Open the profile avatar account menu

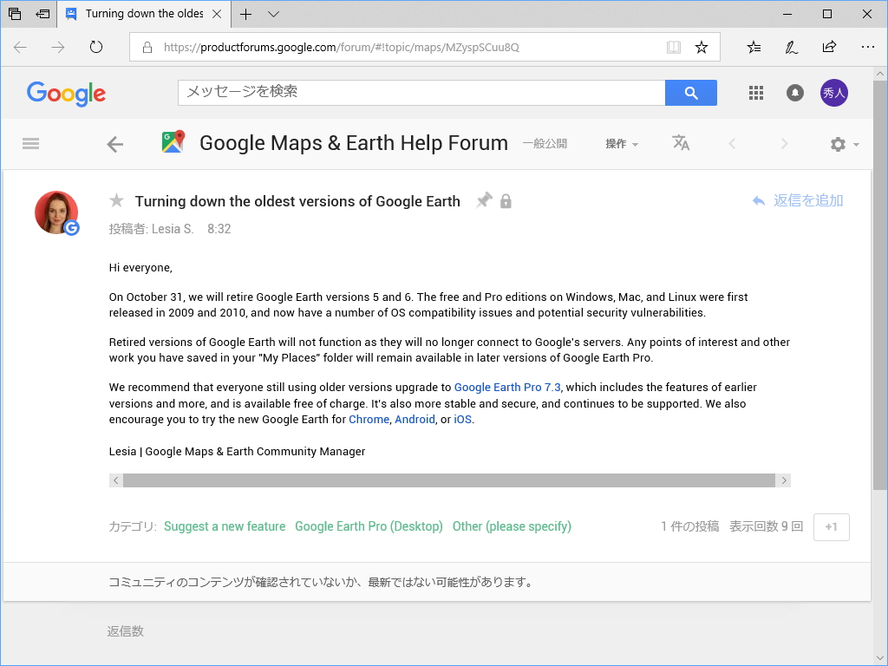833,92
